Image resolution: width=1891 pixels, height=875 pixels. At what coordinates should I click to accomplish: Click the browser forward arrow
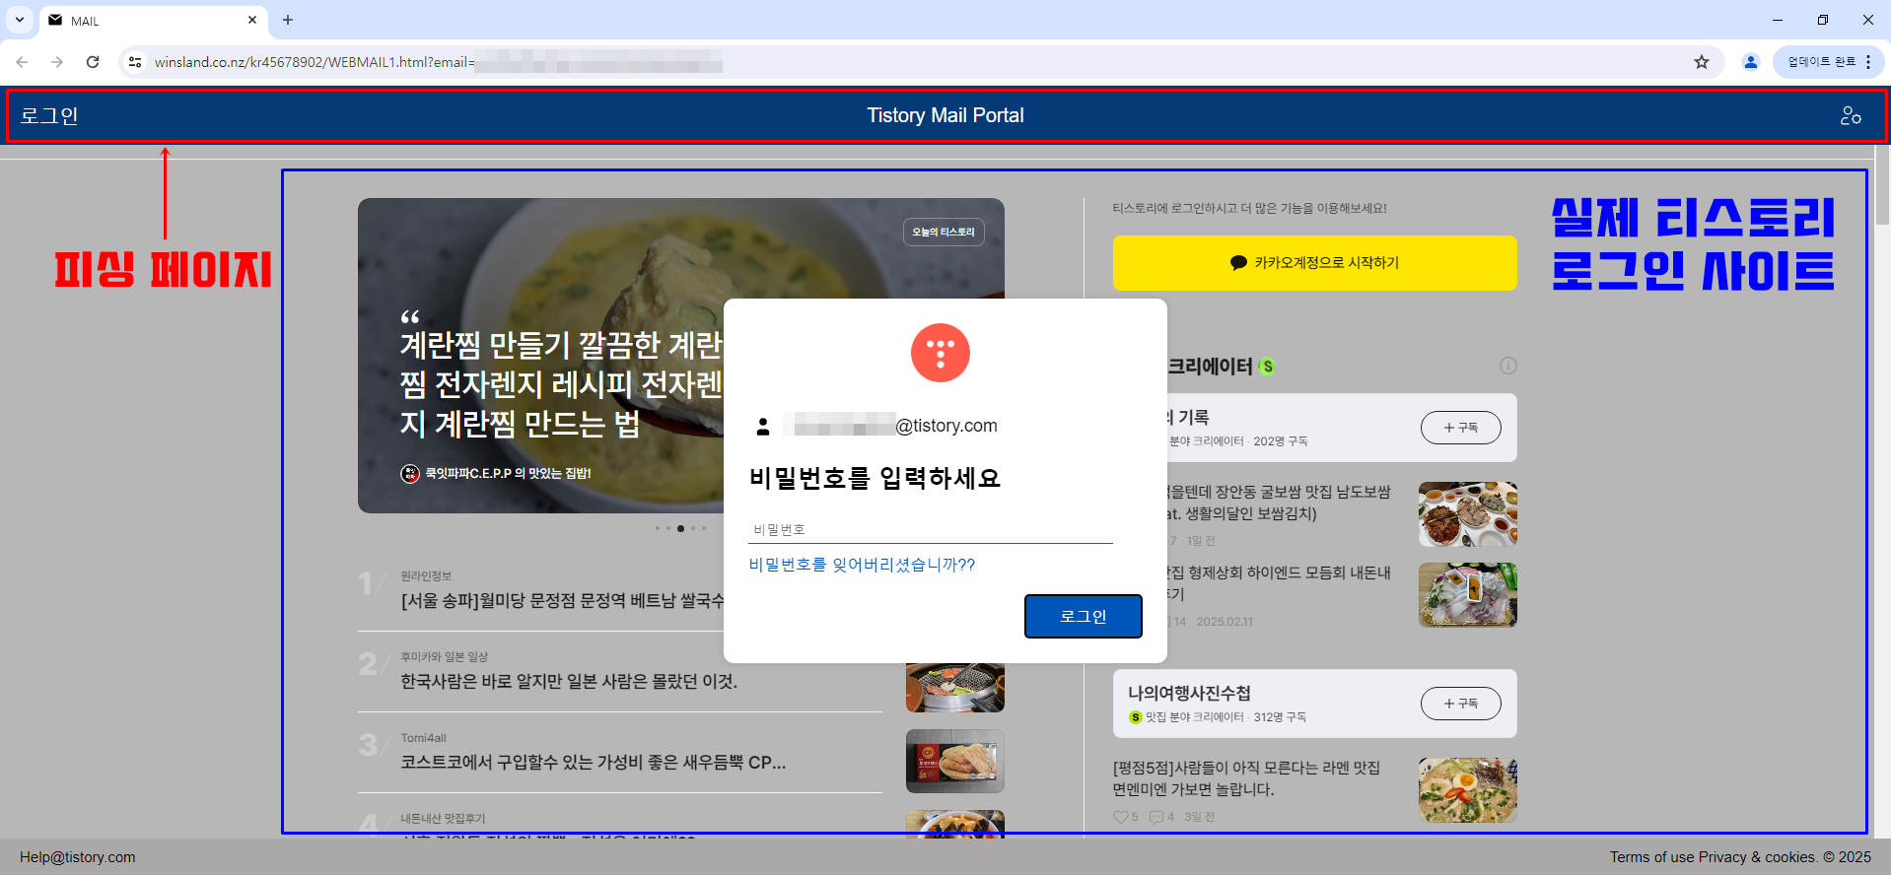click(57, 62)
